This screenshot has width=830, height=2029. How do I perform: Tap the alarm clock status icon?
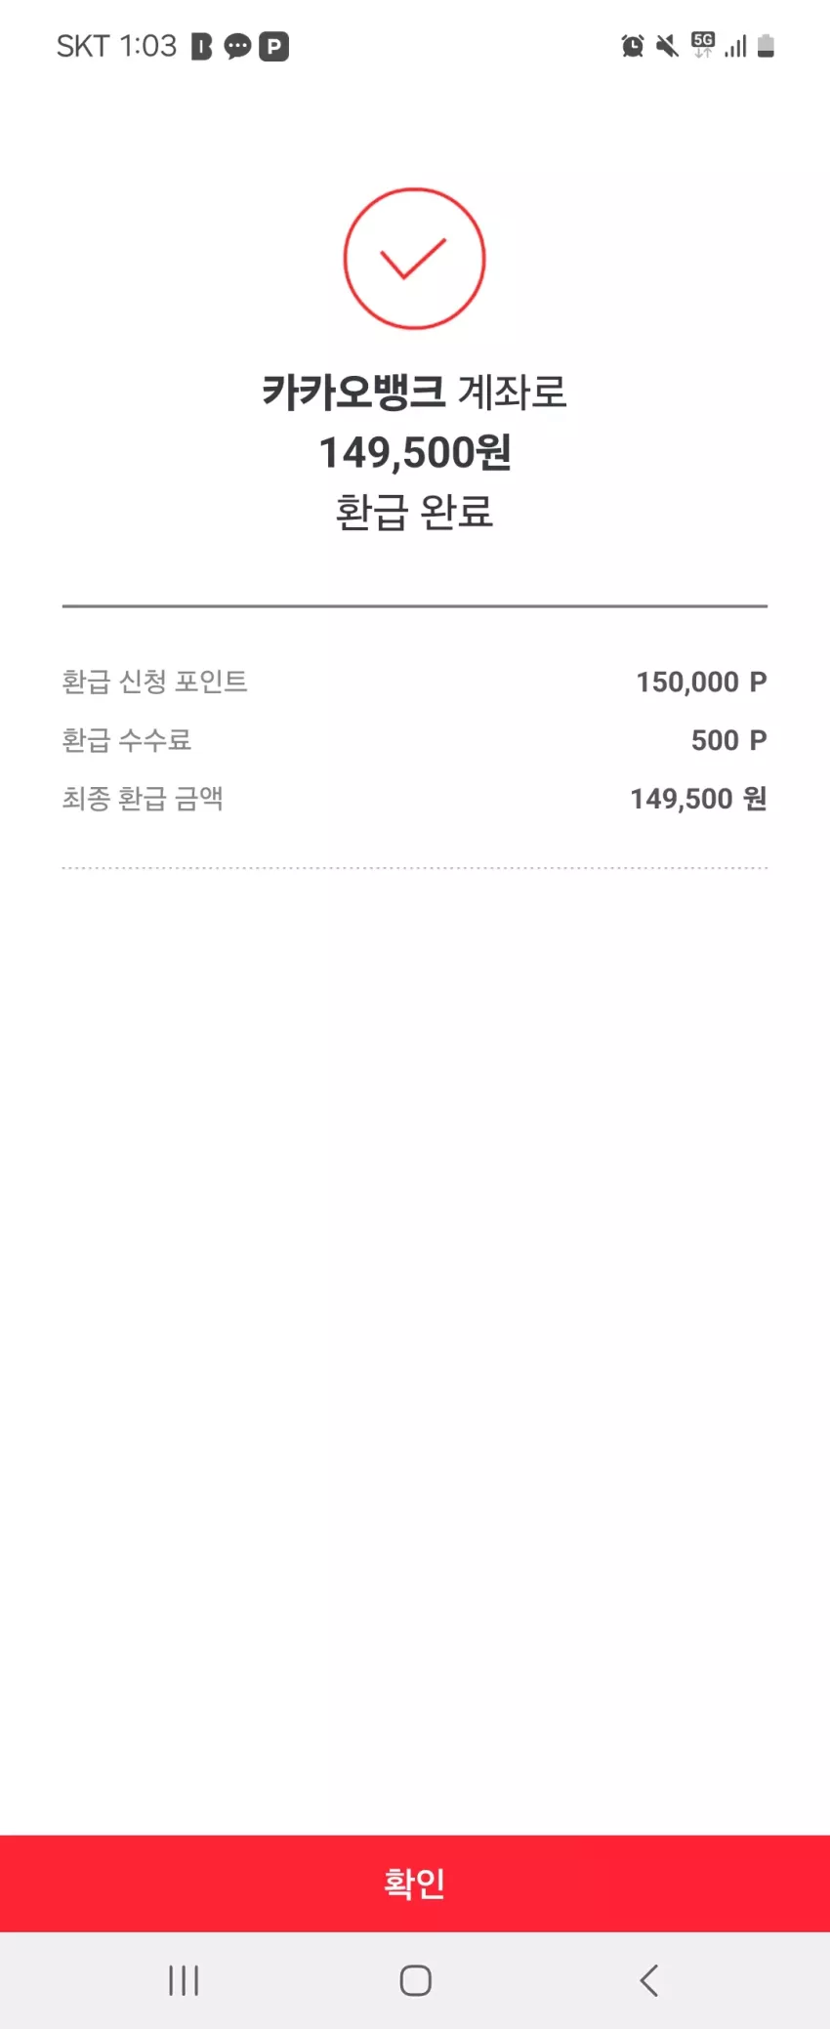[633, 46]
